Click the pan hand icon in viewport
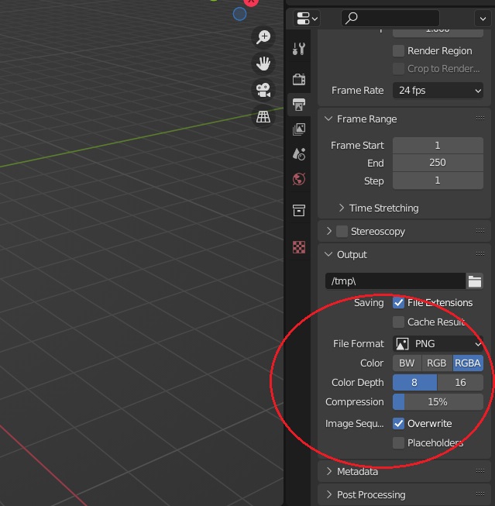This screenshot has width=495, height=506. [264, 64]
